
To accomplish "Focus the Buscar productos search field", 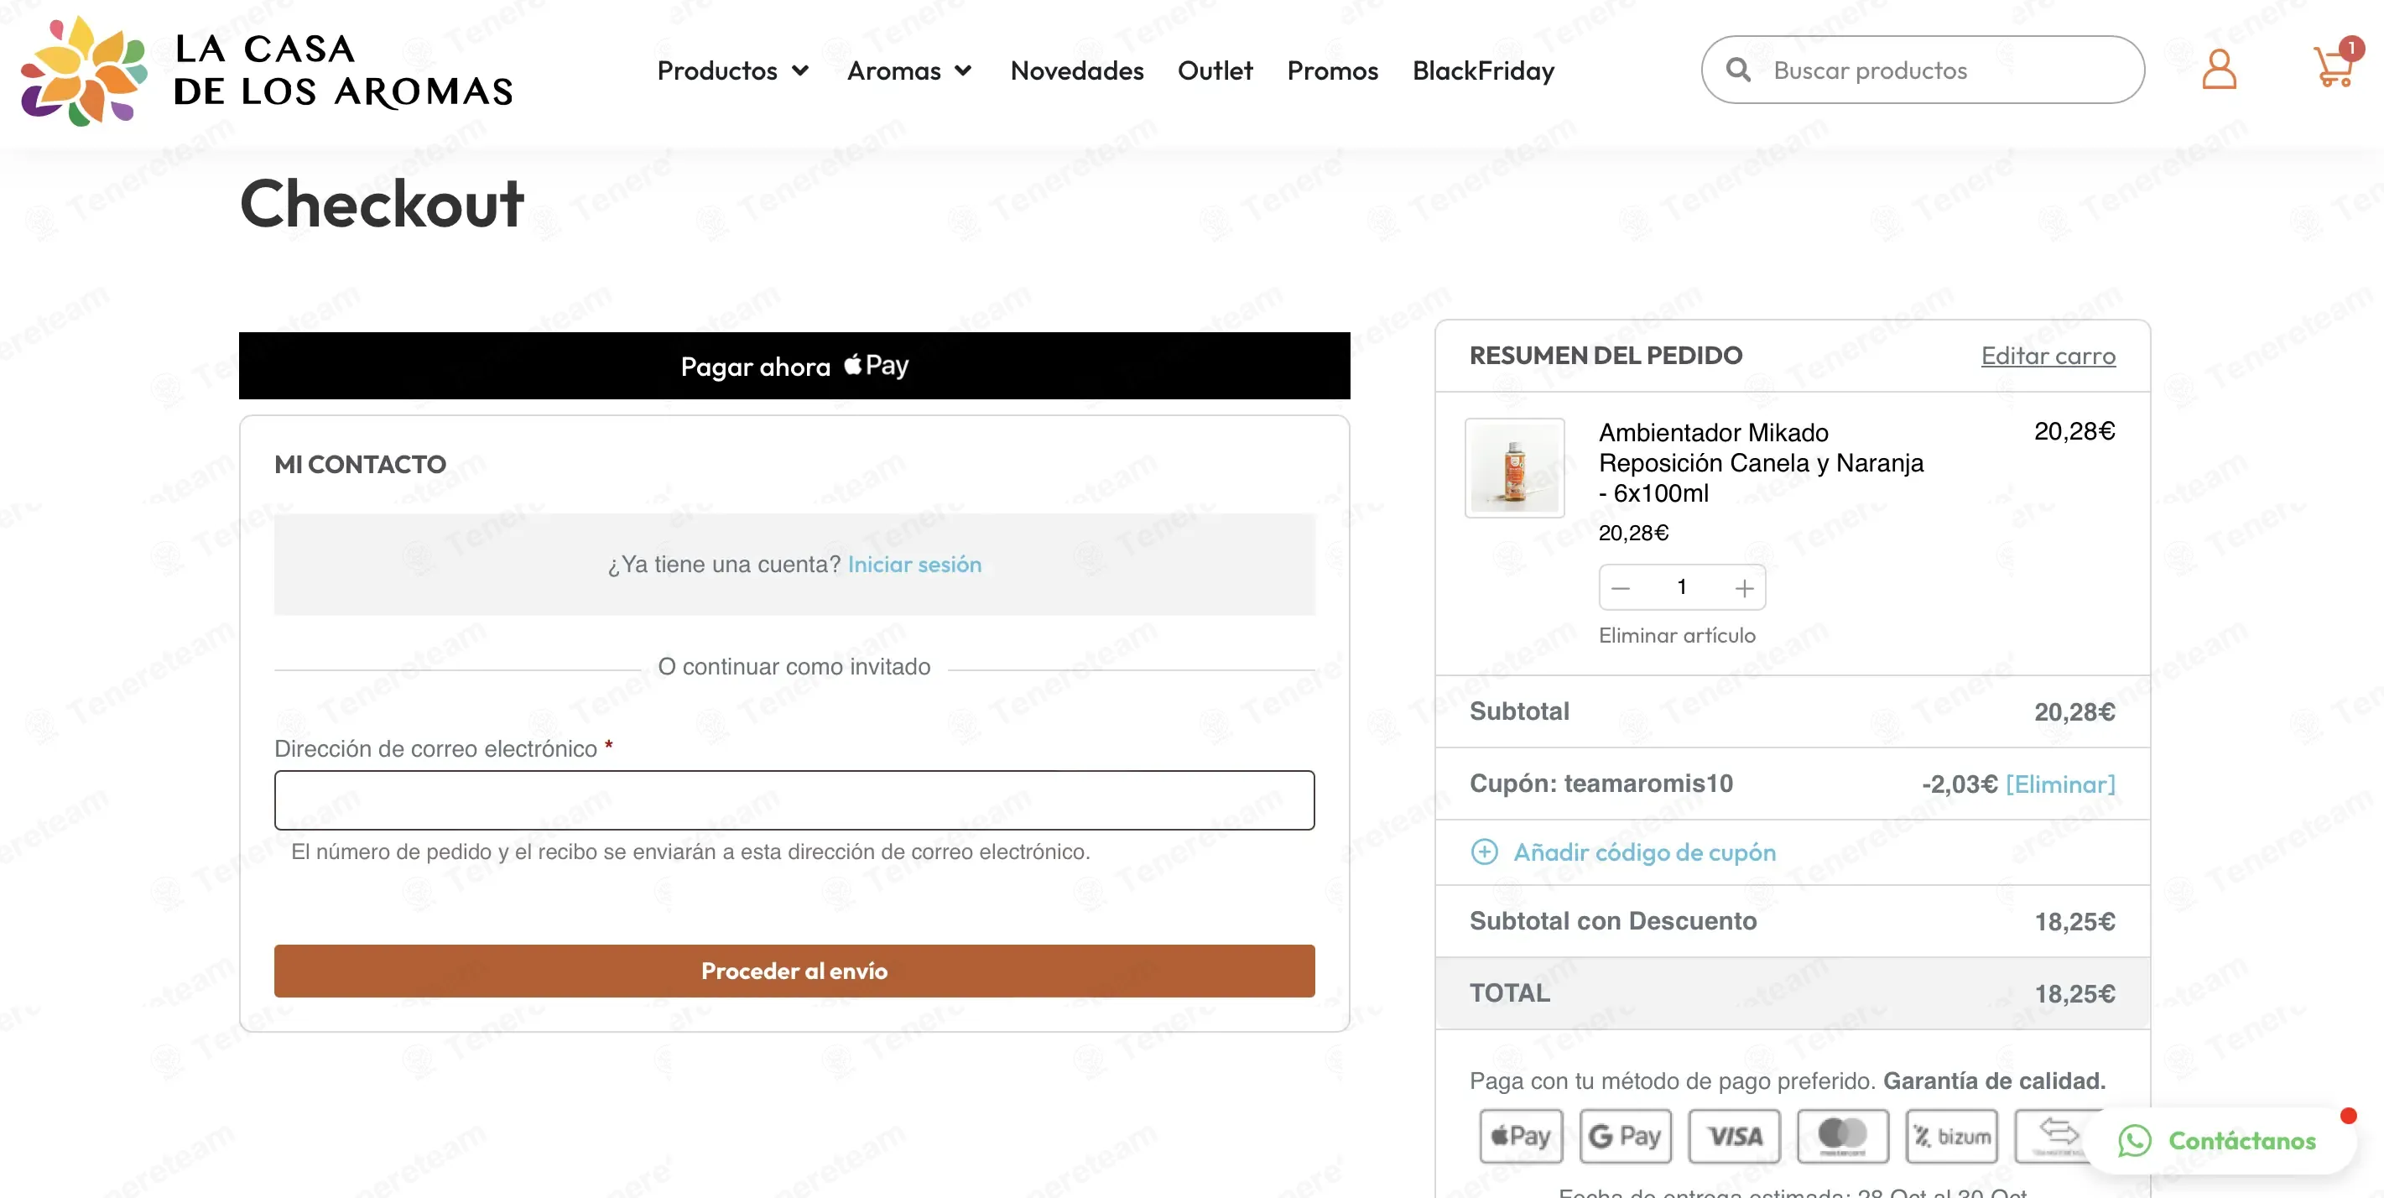I will click(x=1922, y=70).
